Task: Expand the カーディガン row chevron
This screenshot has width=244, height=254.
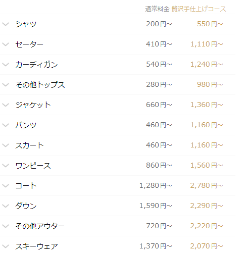Action: [6, 65]
